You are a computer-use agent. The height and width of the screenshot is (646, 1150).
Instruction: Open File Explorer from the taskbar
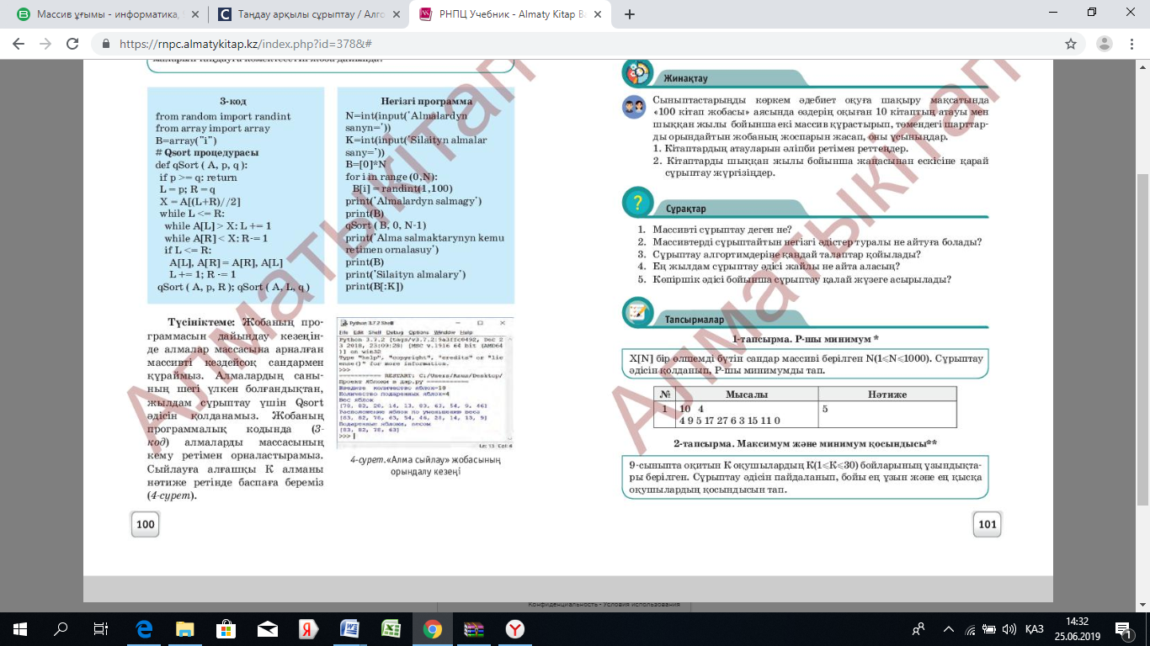pyautogui.click(x=184, y=628)
